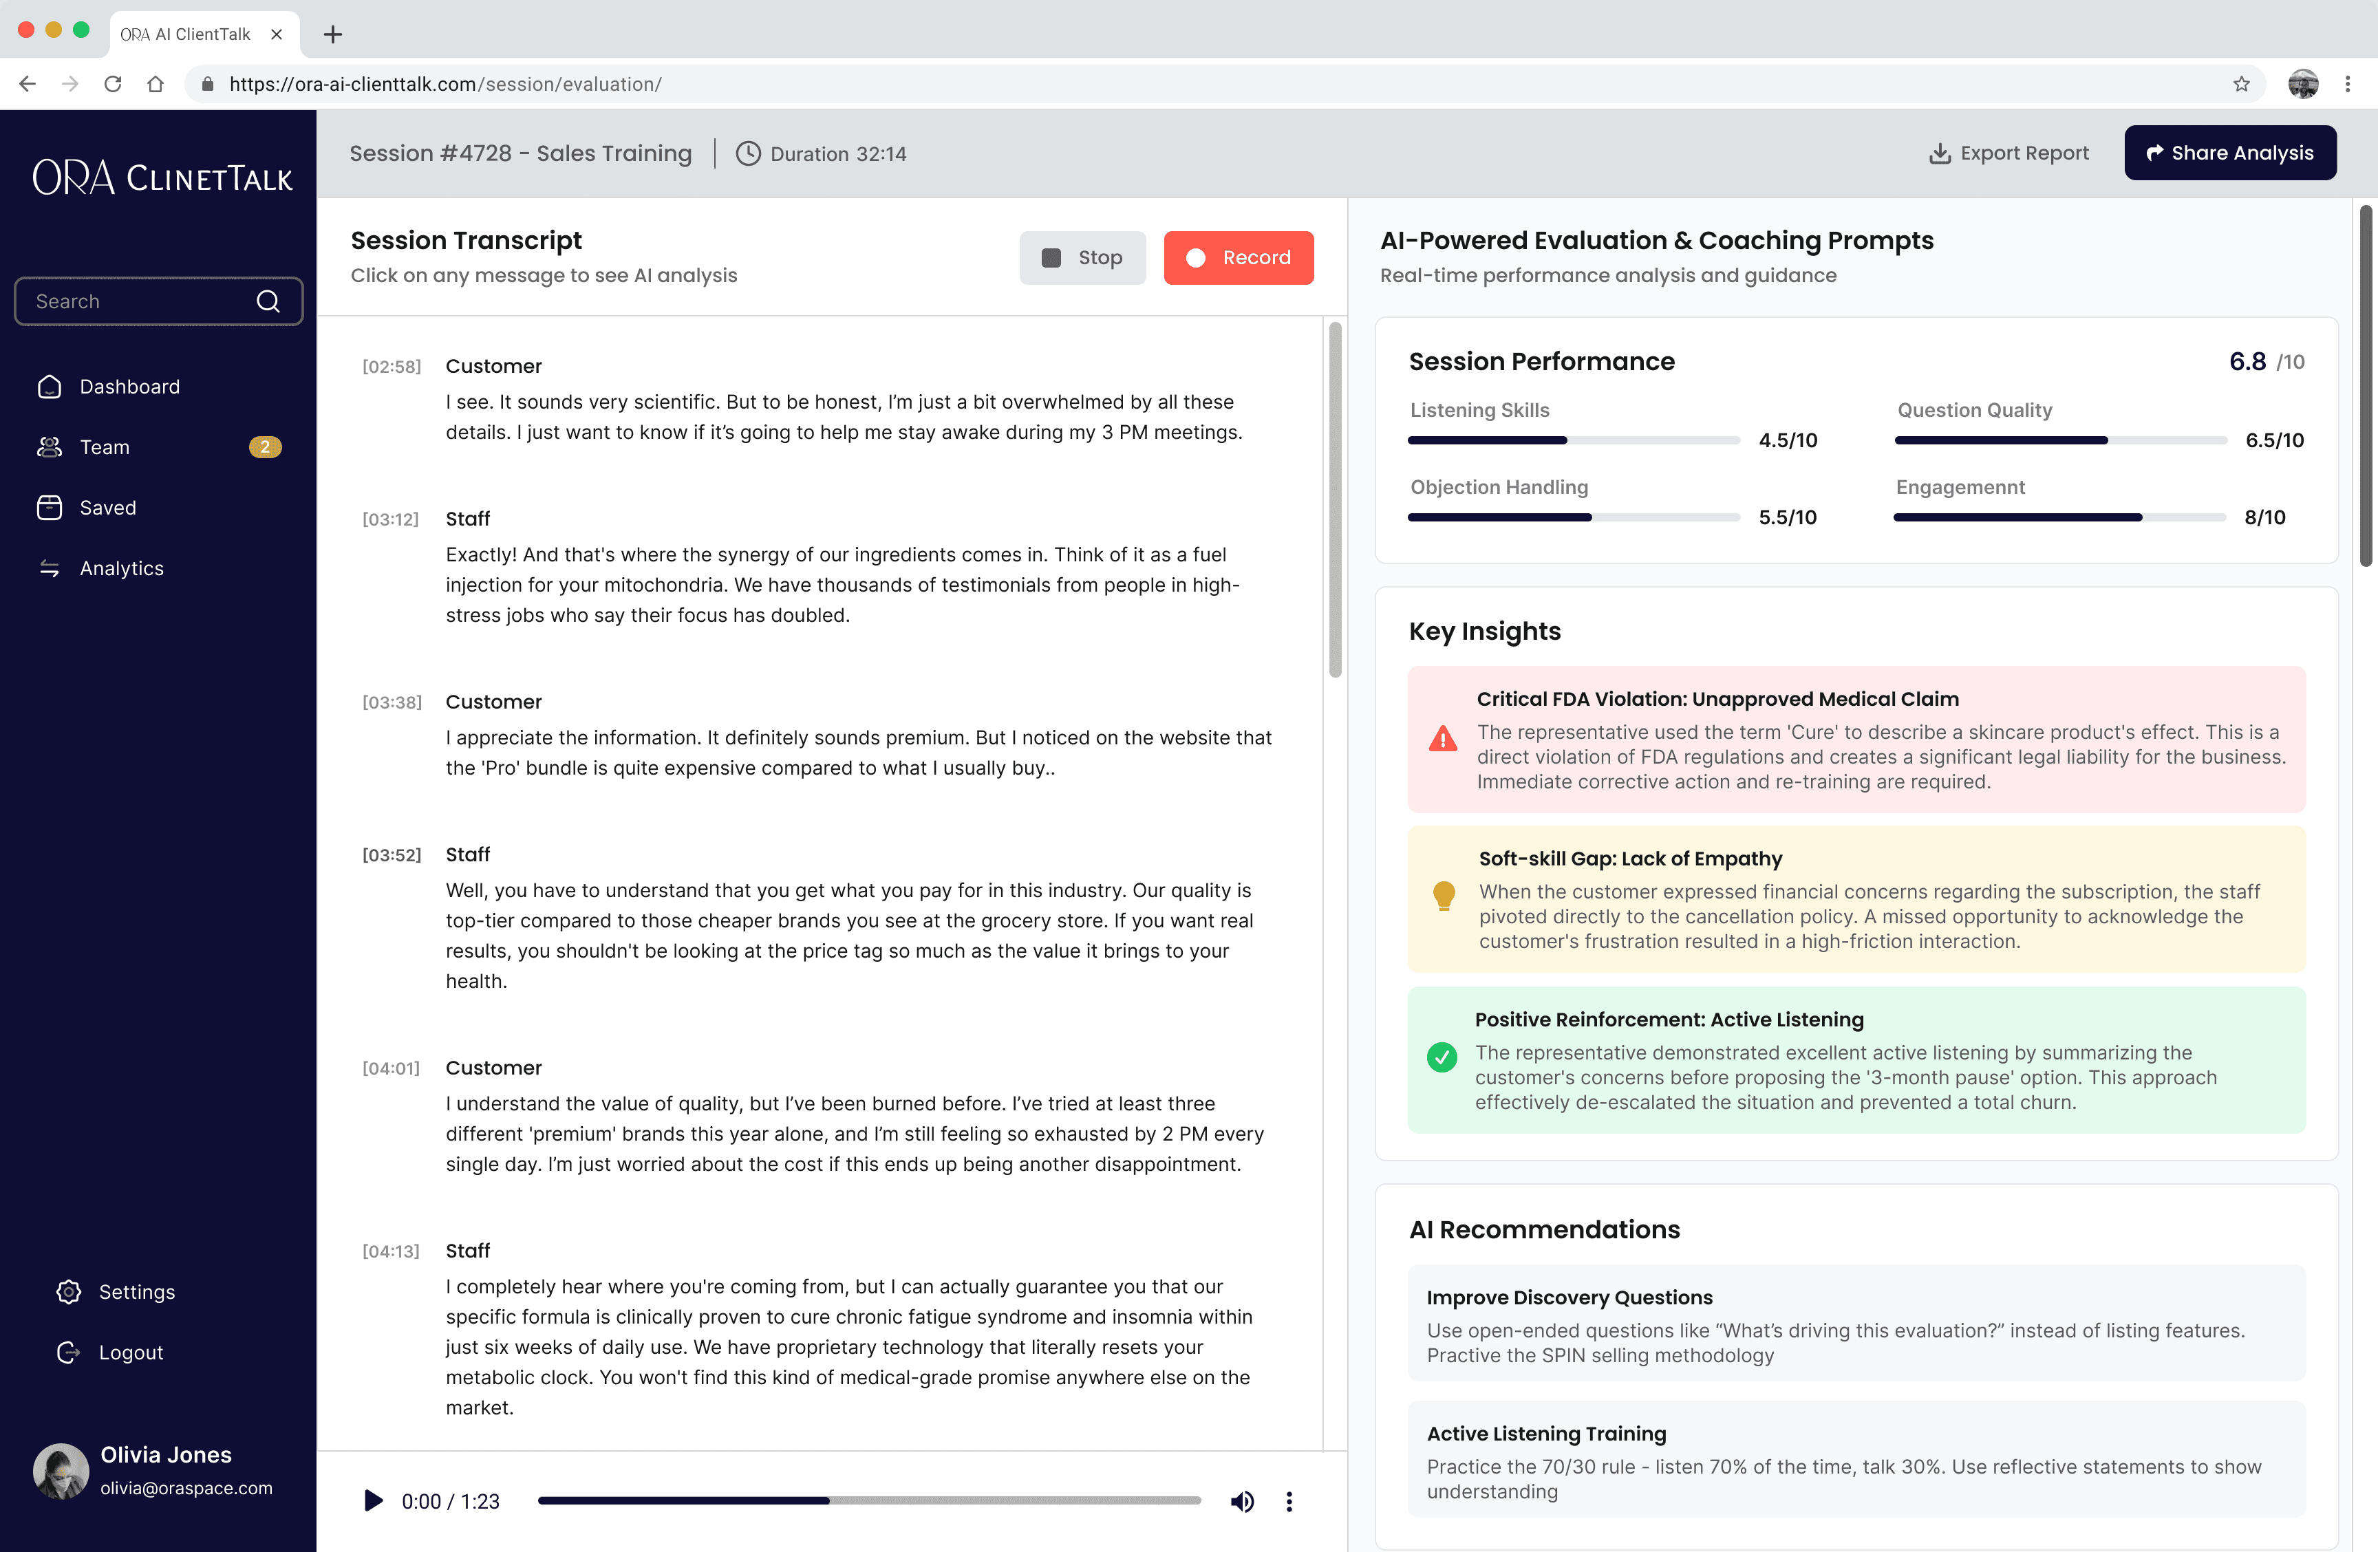Bookmark page with the star icon

[2241, 84]
